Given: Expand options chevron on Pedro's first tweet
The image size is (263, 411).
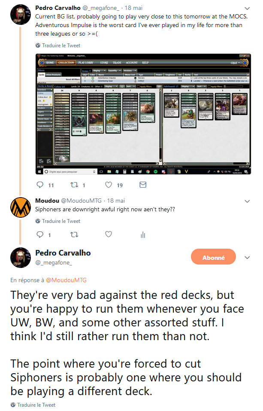Looking at the screenshot, I should click(247, 9).
